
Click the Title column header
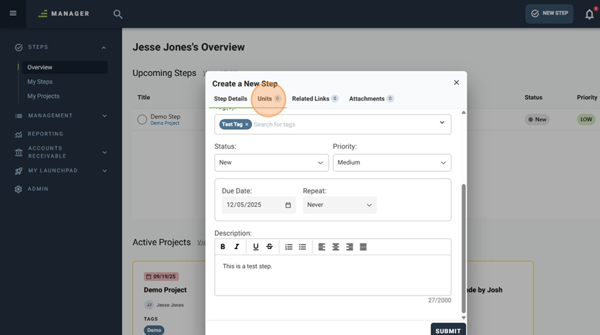[x=144, y=97]
